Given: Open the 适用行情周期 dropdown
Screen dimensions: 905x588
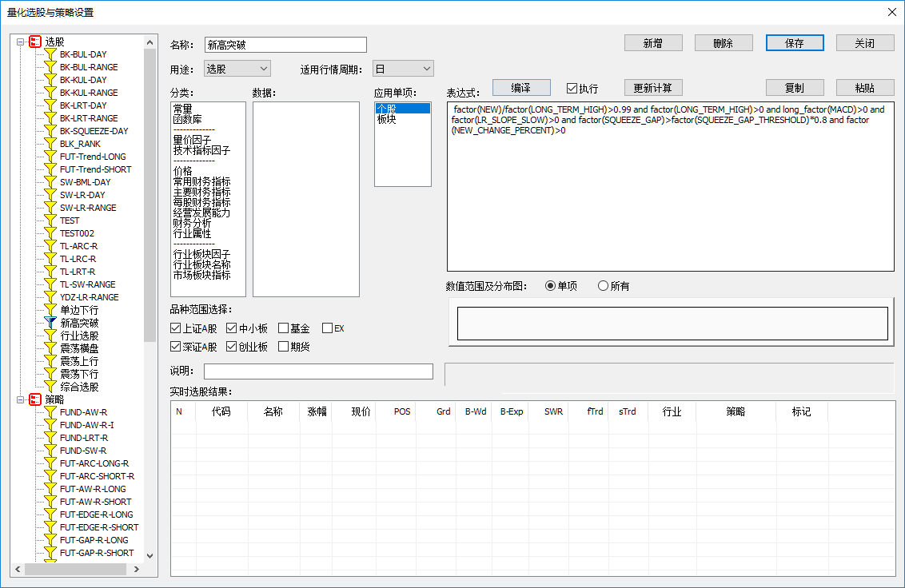Looking at the screenshot, I should 403,69.
